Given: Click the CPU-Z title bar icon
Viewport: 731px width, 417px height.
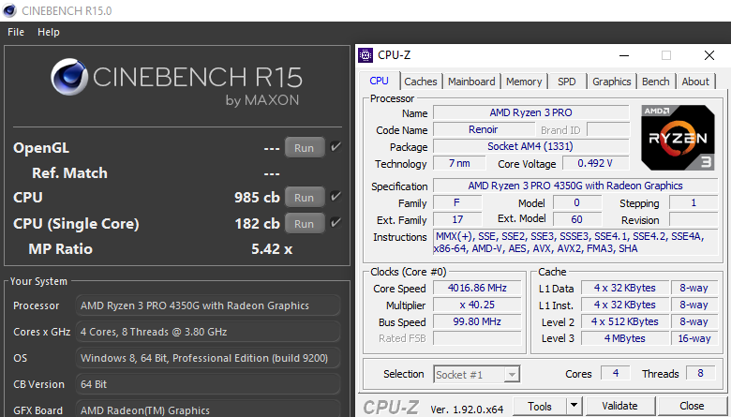Looking at the screenshot, I should (x=366, y=55).
